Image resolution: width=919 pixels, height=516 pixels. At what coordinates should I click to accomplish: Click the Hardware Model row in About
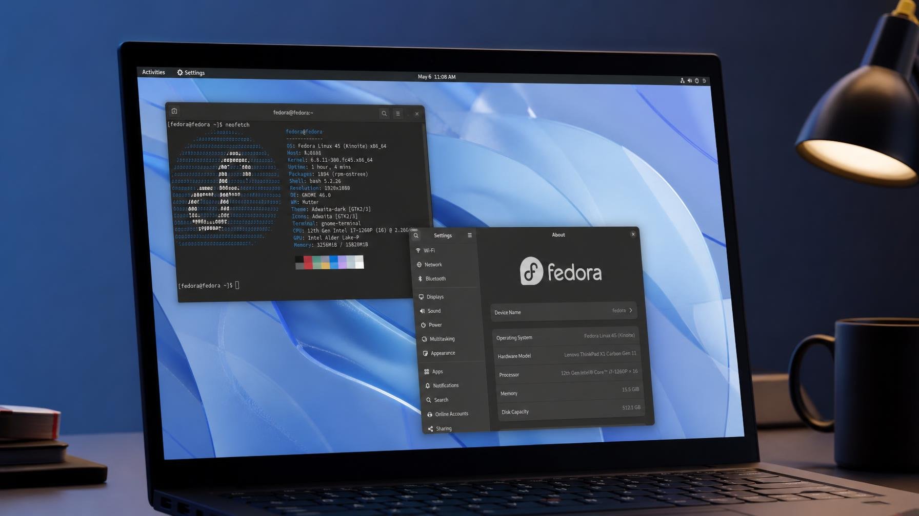coord(567,355)
